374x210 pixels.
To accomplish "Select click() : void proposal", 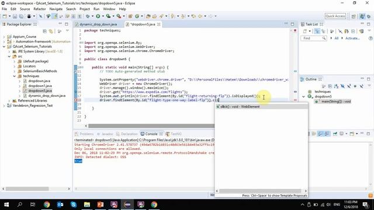I will [x=261, y=107].
